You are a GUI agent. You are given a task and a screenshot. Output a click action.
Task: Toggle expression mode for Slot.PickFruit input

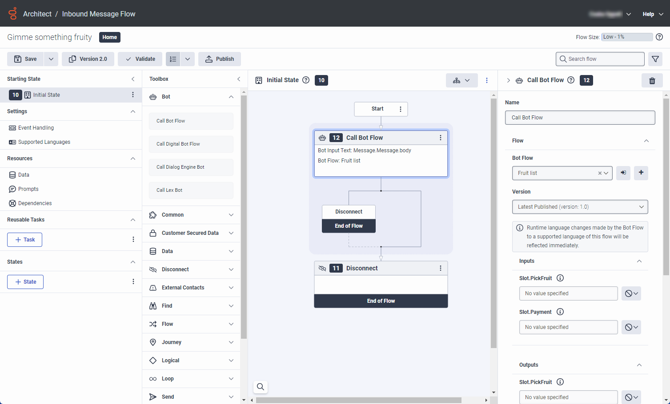click(631, 293)
